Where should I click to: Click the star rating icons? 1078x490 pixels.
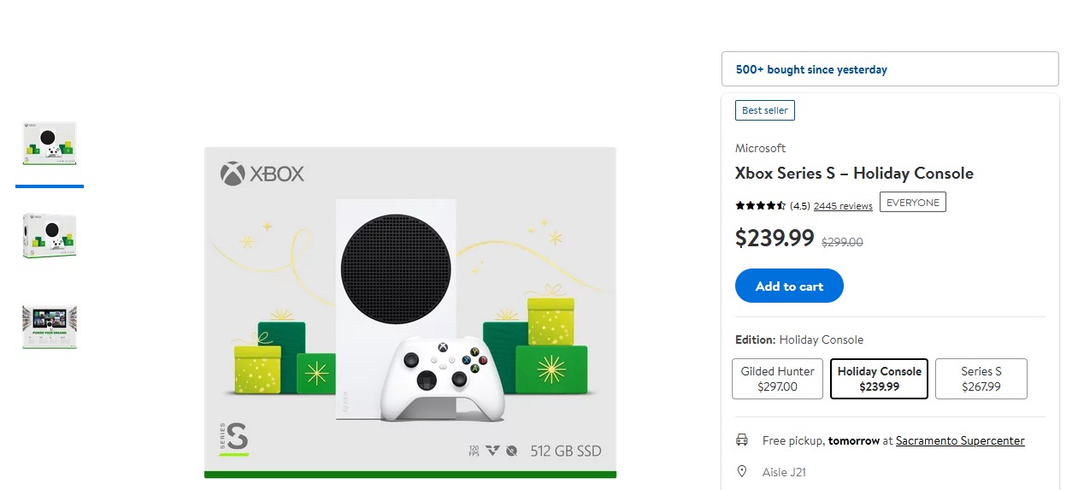(760, 206)
